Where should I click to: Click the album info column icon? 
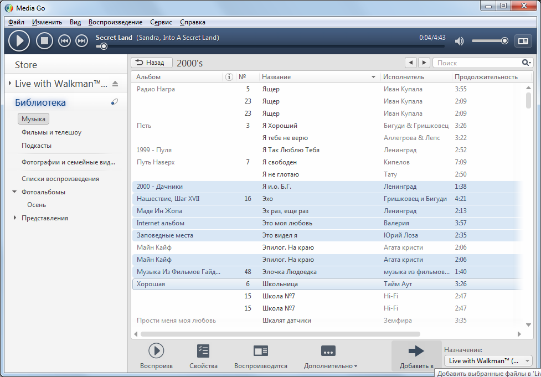pyautogui.click(x=229, y=77)
